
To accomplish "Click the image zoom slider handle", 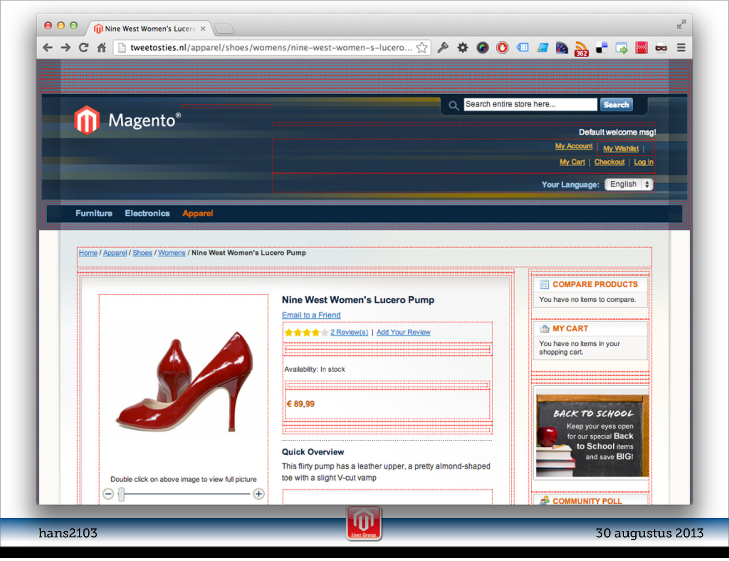I will pyautogui.click(x=121, y=494).
